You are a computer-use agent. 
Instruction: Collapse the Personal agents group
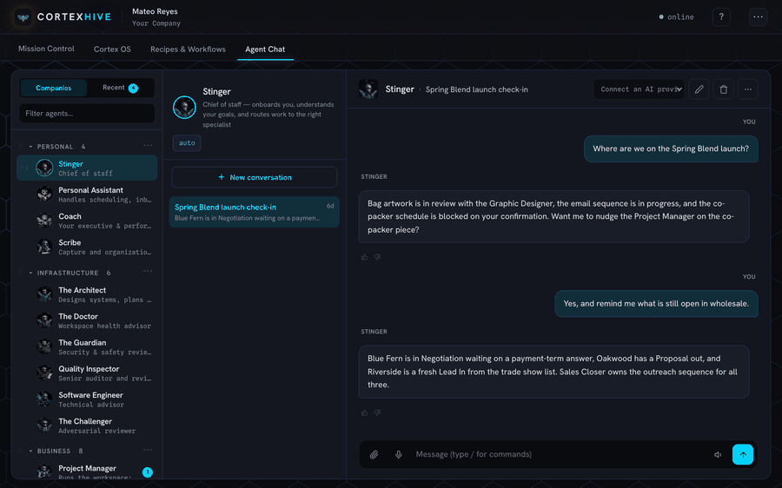point(30,147)
